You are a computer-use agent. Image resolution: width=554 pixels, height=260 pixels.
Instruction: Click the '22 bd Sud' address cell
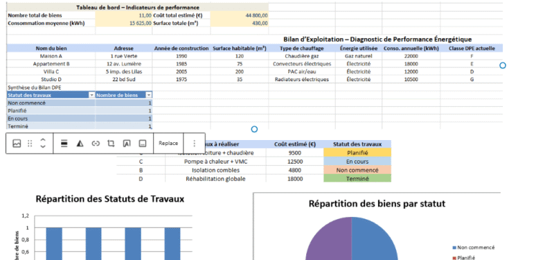pos(124,79)
